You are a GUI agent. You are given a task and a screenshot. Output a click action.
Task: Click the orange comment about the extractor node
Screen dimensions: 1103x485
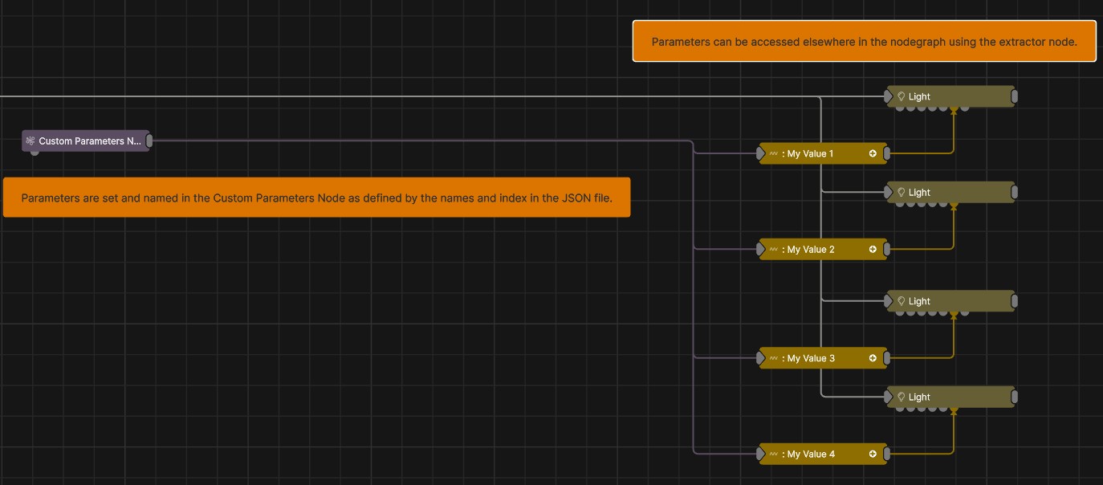(x=864, y=41)
